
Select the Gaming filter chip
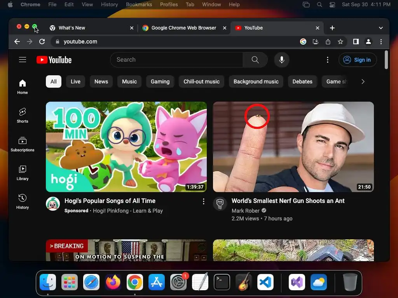click(160, 81)
